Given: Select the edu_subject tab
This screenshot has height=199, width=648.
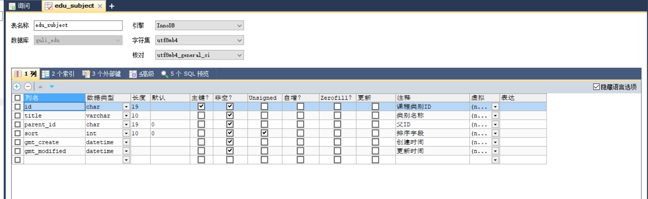Looking at the screenshot, I should click(x=74, y=6).
